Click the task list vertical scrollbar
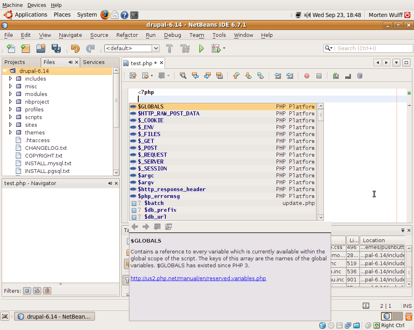Viewport: 414px width, 330px height. click(x=409, y=266)
